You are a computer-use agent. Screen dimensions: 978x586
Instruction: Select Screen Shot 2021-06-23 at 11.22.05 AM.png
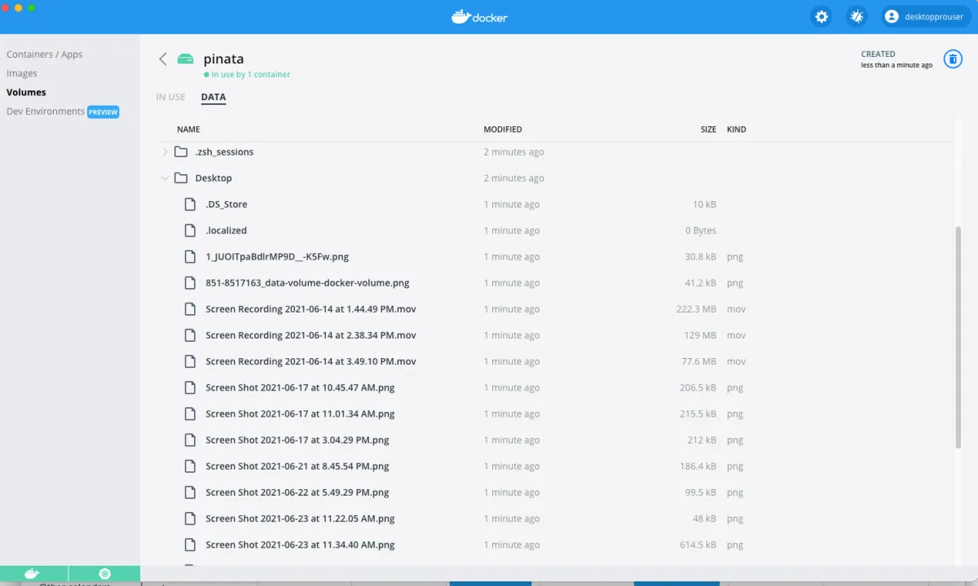click(300, 518)
